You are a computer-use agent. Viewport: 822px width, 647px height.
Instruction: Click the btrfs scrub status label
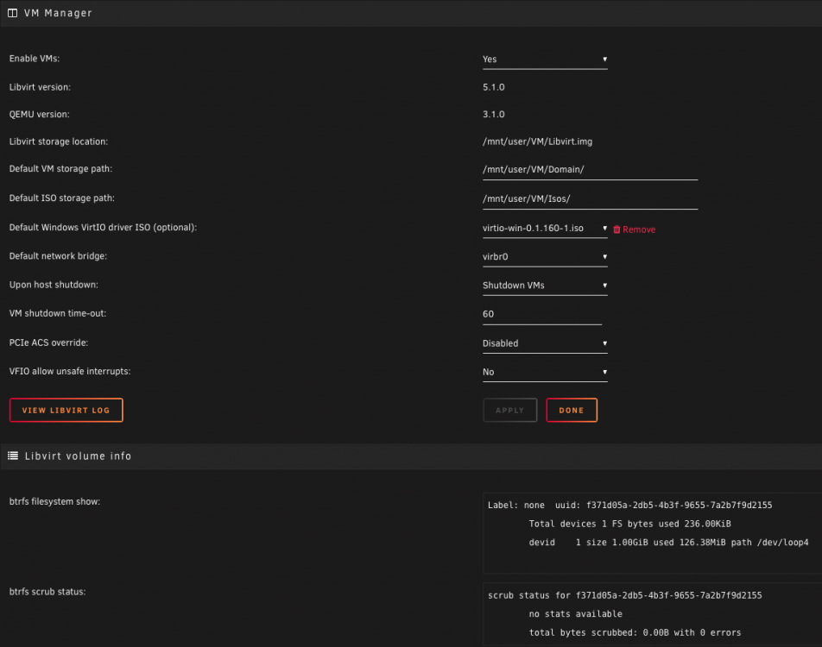[x=47, y=592]
